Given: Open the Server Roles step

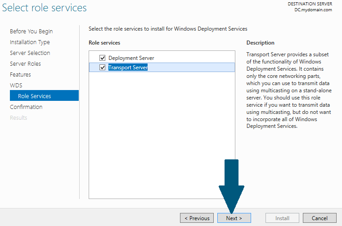Looking at the screenshot, I should pos(25,63).
